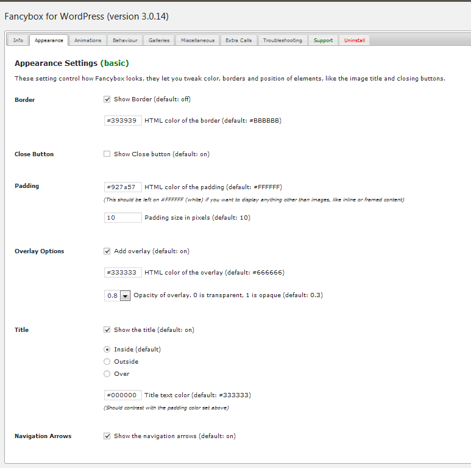Viewport: 471px width, 468px height.
Task: Click the Title section label
Action: pyautogui.click(x=21, y=329)
